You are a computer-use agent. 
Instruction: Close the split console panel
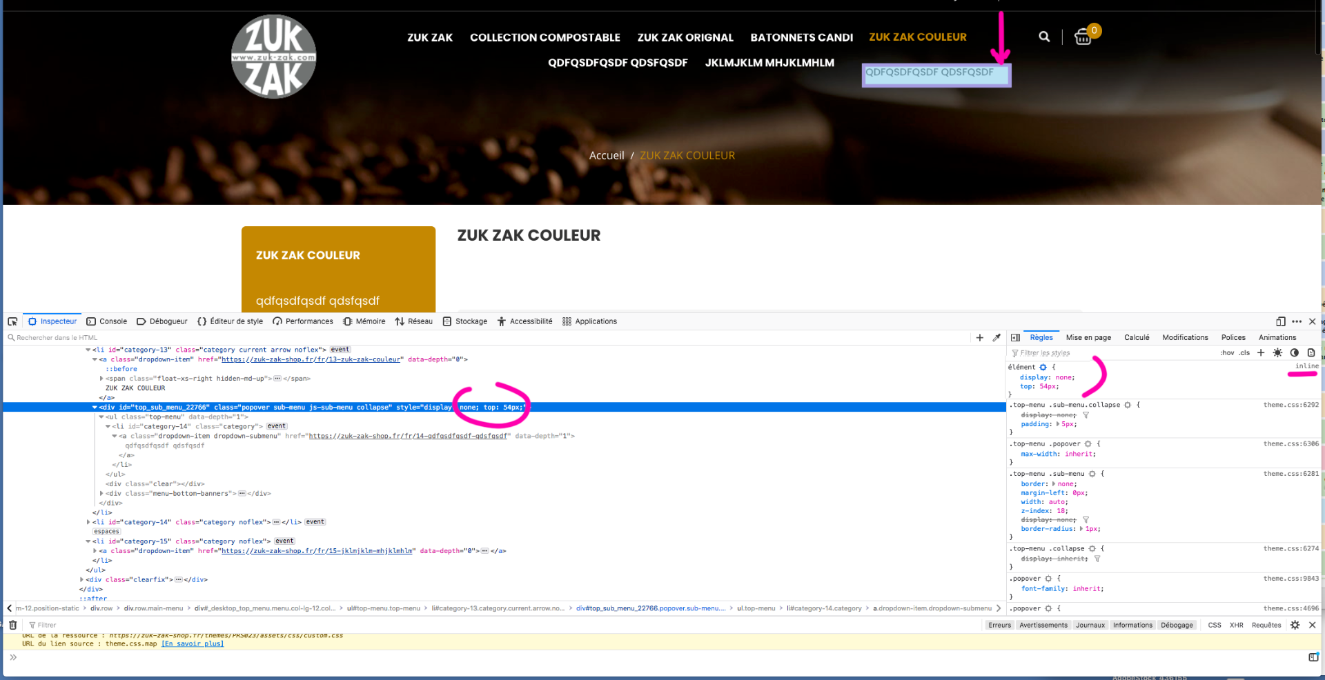point(1312,625)
